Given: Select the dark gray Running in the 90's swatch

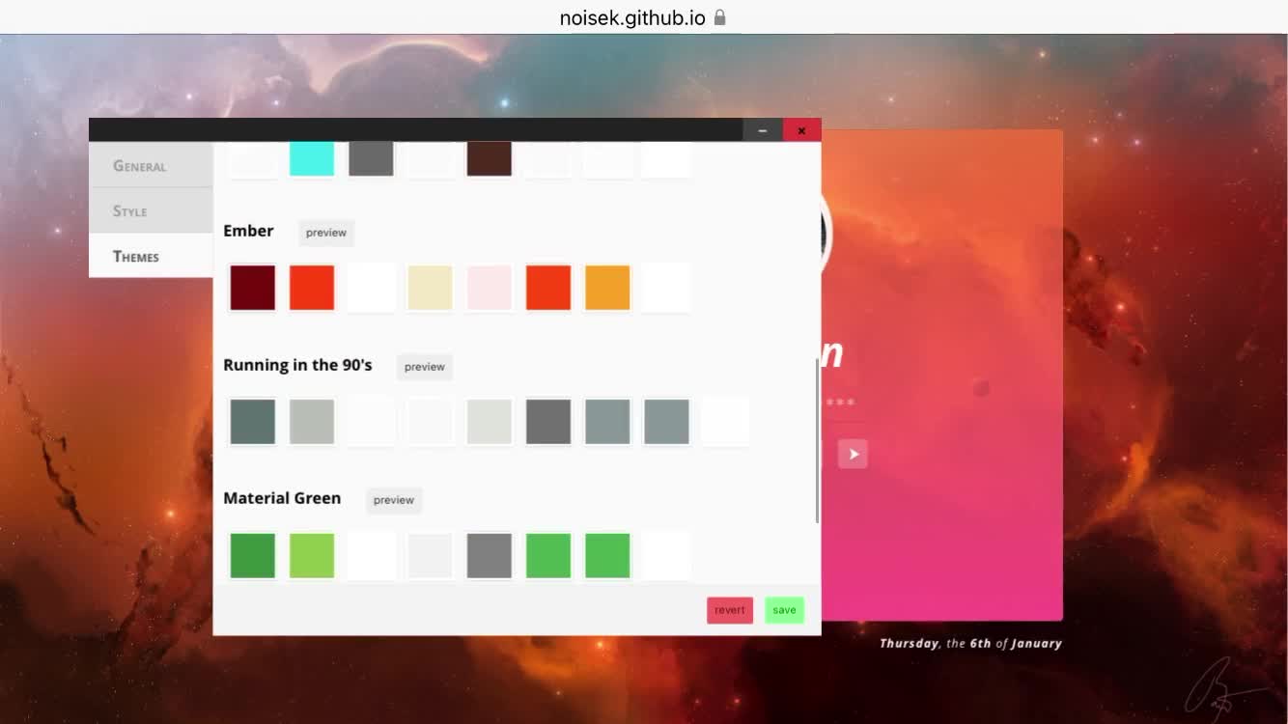Looking at the screenshot, I should pyautogui.click(x=547, y=421).
